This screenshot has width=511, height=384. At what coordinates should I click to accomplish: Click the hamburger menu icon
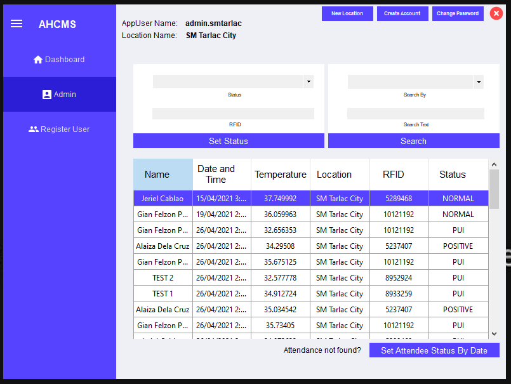17,23
